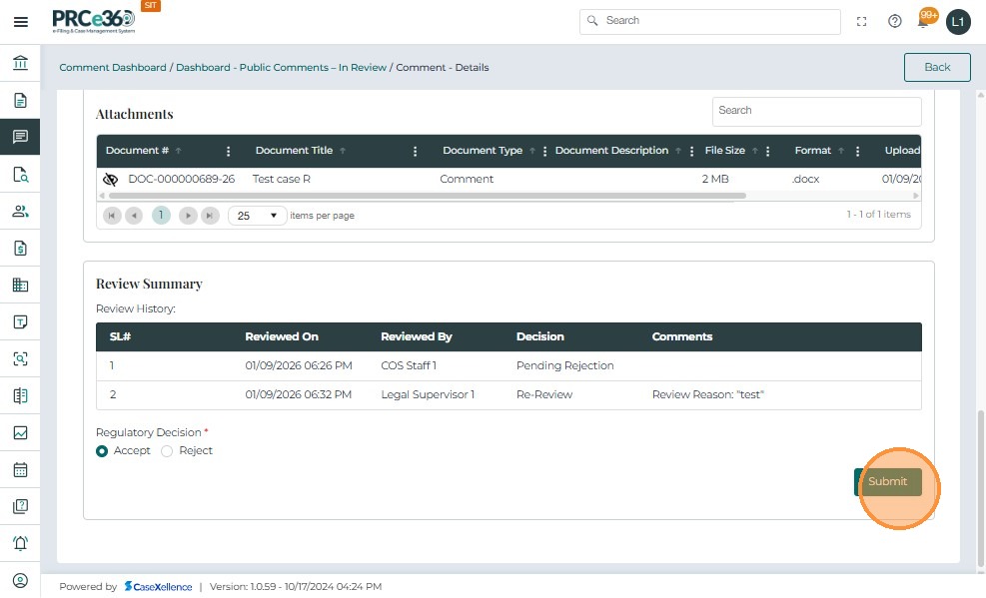
Task: Open the alarm bell sidebar icon
Action: [x=20, y=543]
